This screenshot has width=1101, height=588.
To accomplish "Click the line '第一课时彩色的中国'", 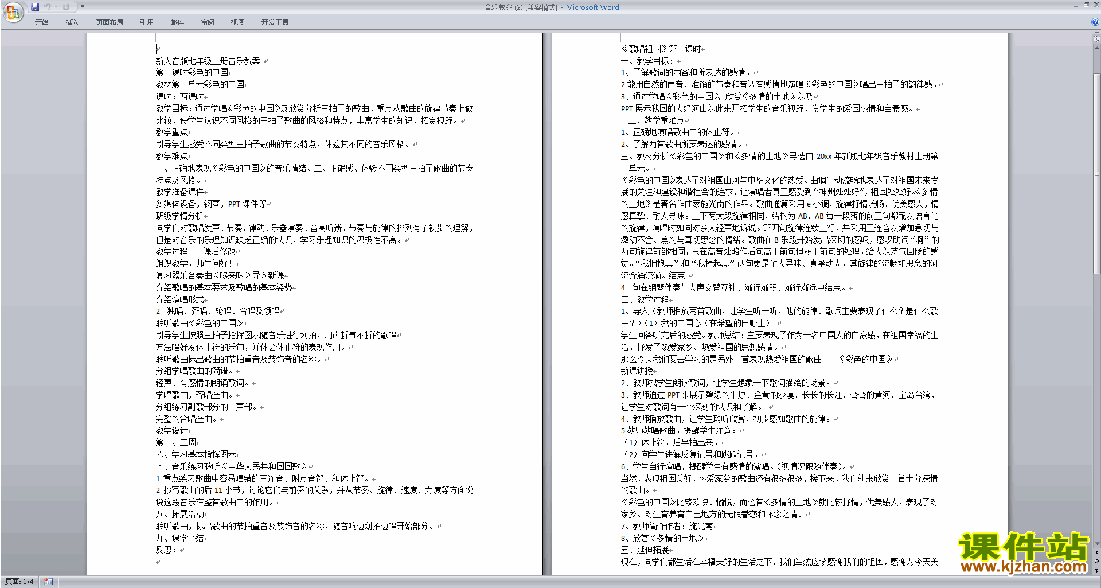I will 192,73.
